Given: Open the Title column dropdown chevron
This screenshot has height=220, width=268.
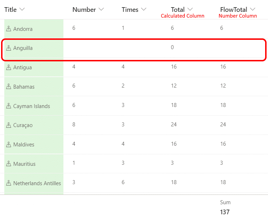Looking at the screenshot, I should 22,10.
